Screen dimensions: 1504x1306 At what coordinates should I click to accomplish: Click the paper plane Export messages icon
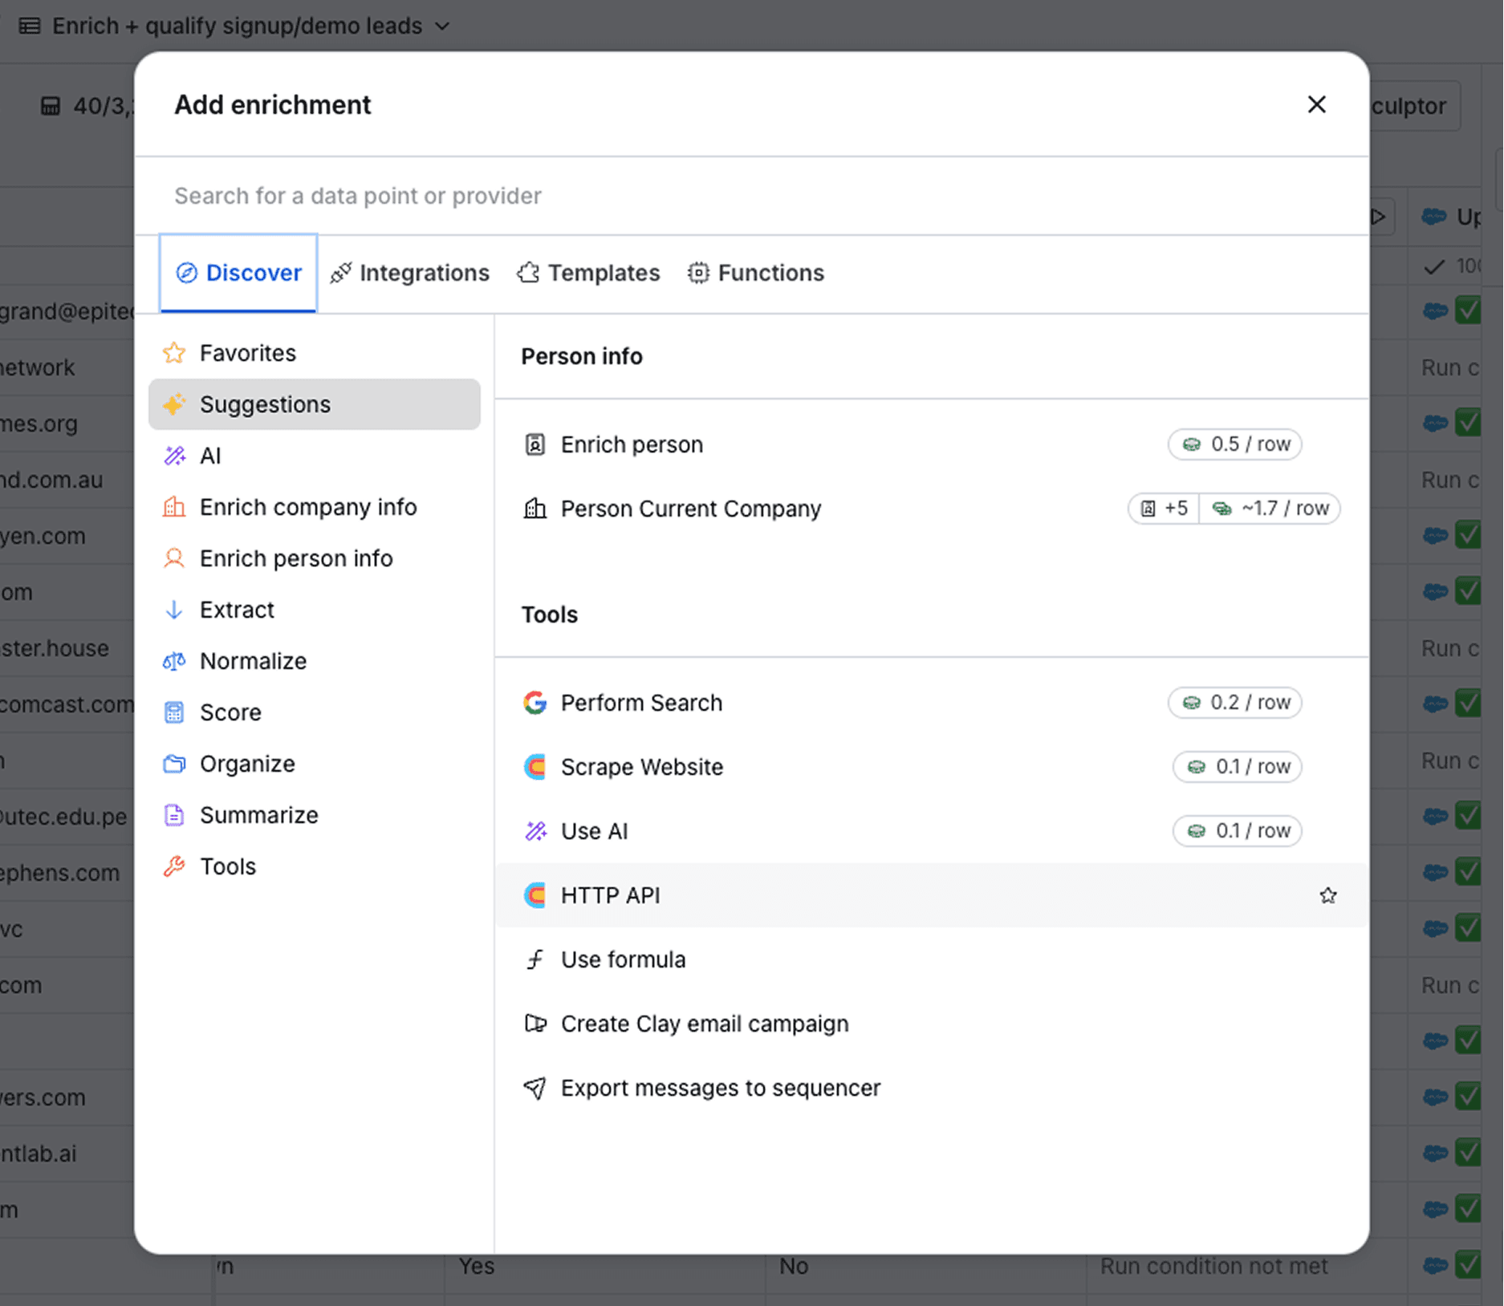click(x=535, y=1088)
